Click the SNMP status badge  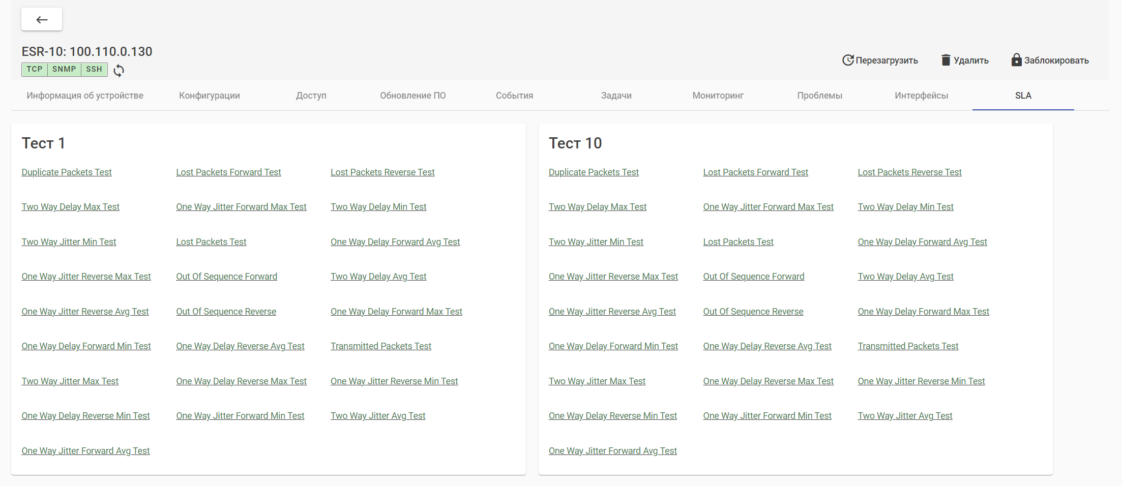64,69
